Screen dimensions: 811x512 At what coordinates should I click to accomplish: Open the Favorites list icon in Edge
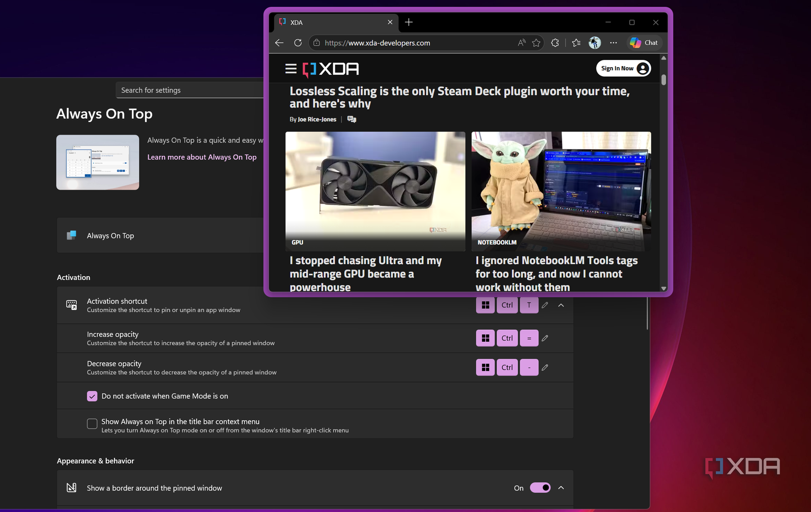click(576, 43)
